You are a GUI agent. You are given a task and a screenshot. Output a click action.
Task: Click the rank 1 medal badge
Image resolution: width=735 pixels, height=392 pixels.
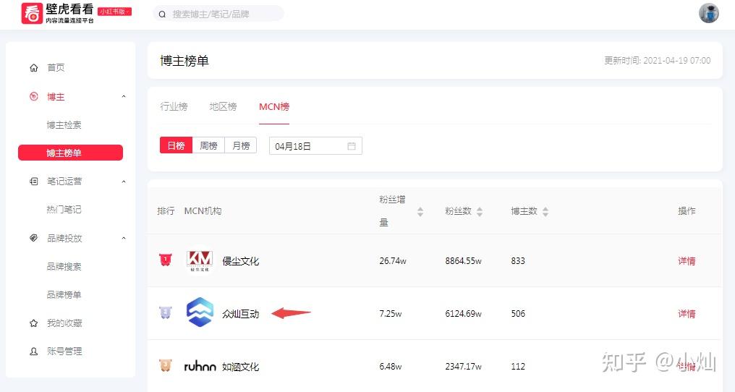pos(166,260)
